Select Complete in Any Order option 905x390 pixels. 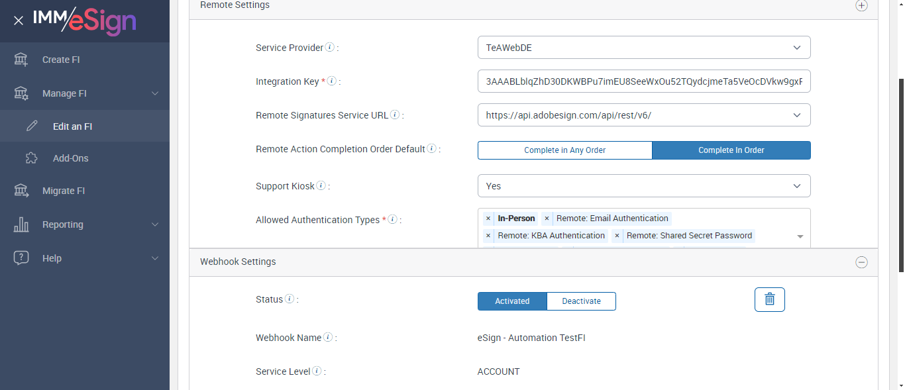point(564,150)
